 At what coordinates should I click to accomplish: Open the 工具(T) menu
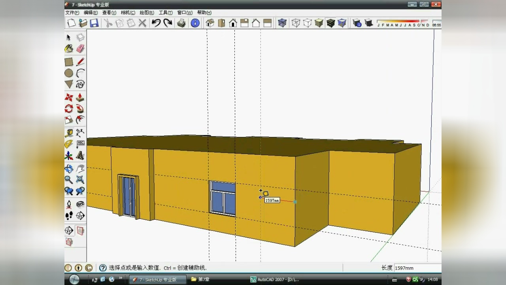pos(166,13)
